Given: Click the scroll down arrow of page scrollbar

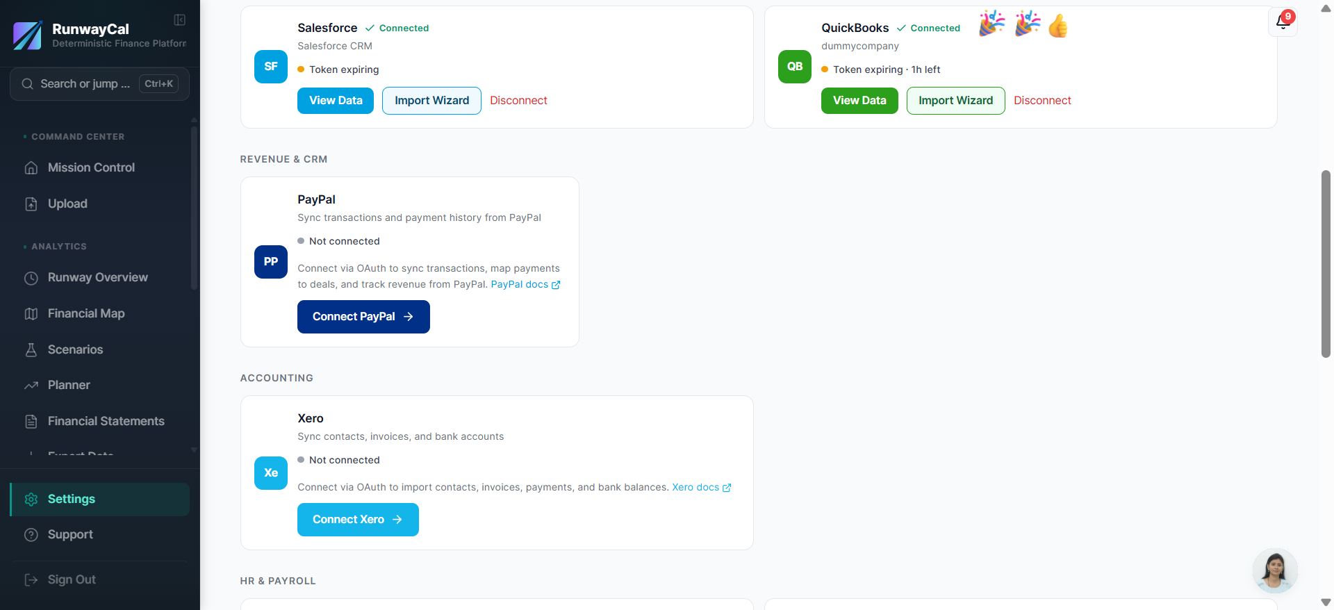Looking at the screenshot, I should click(1326, 602).
